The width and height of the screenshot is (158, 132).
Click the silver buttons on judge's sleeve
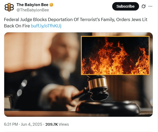click(22, 88)
